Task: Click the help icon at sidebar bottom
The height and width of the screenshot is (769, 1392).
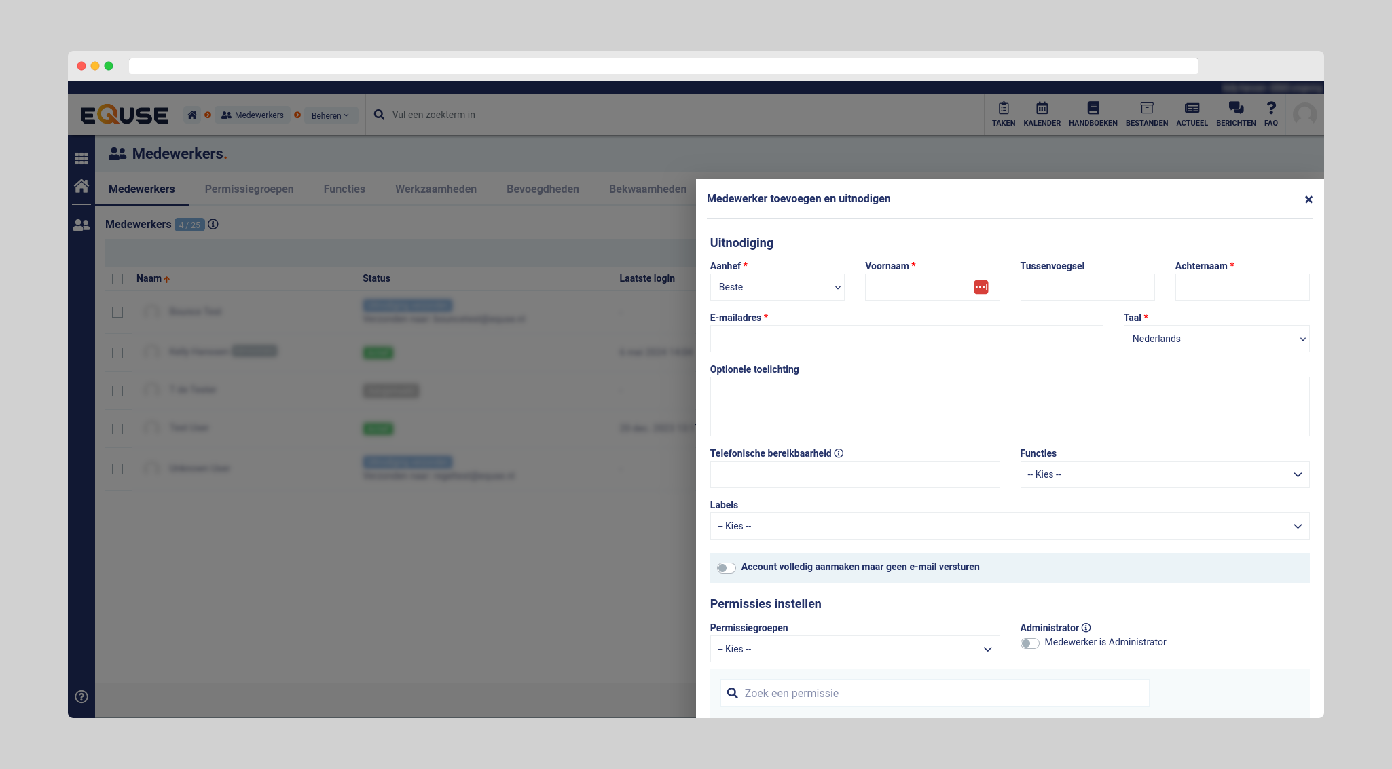Action: coord(81,696)
